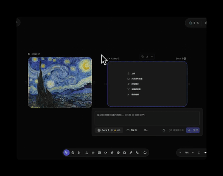Choose the lip sync option in Video-2
Screen dimensions: 223x176
click(133, 84)
